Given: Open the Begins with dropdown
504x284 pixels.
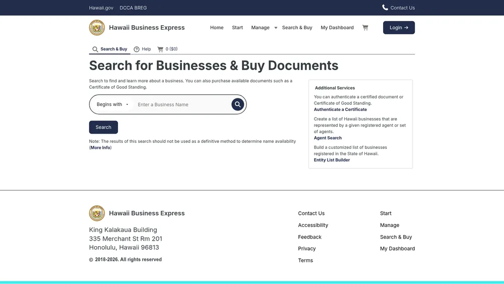Looking at the screenshot, I should [112, 104].
